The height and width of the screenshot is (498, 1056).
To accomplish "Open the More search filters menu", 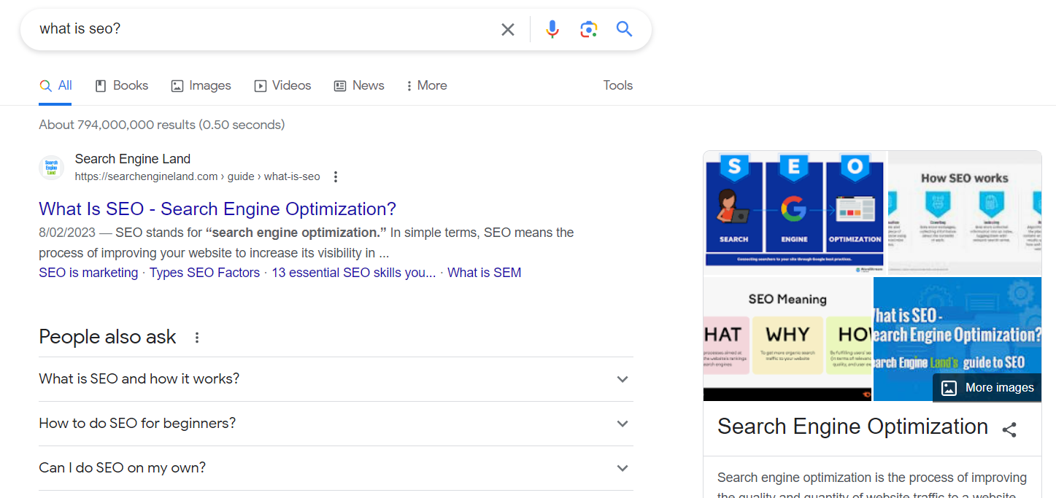I will pos(427,85).
